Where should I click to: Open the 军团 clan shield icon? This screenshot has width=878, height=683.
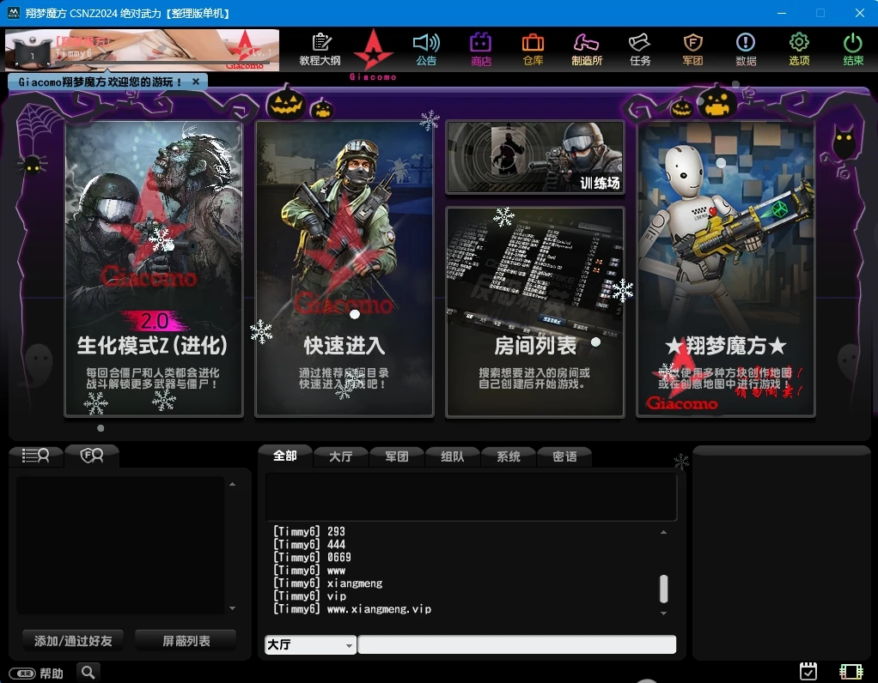[x=692, y=49]
